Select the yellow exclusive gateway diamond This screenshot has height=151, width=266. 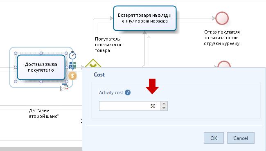tap(93, 63)
